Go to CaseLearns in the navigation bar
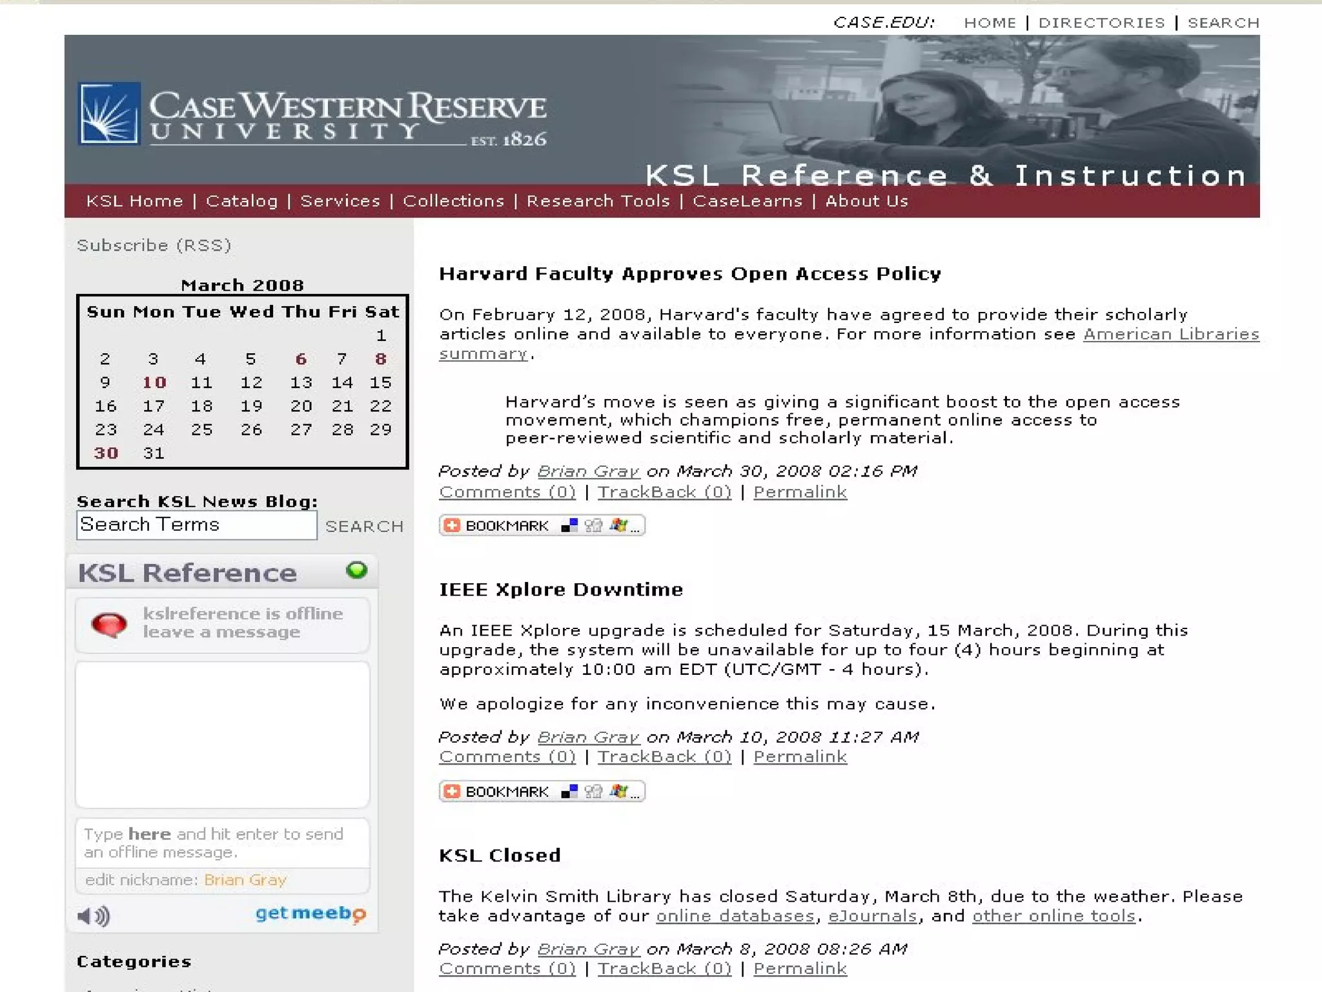 pyautogui.click(x=747, y=201)
